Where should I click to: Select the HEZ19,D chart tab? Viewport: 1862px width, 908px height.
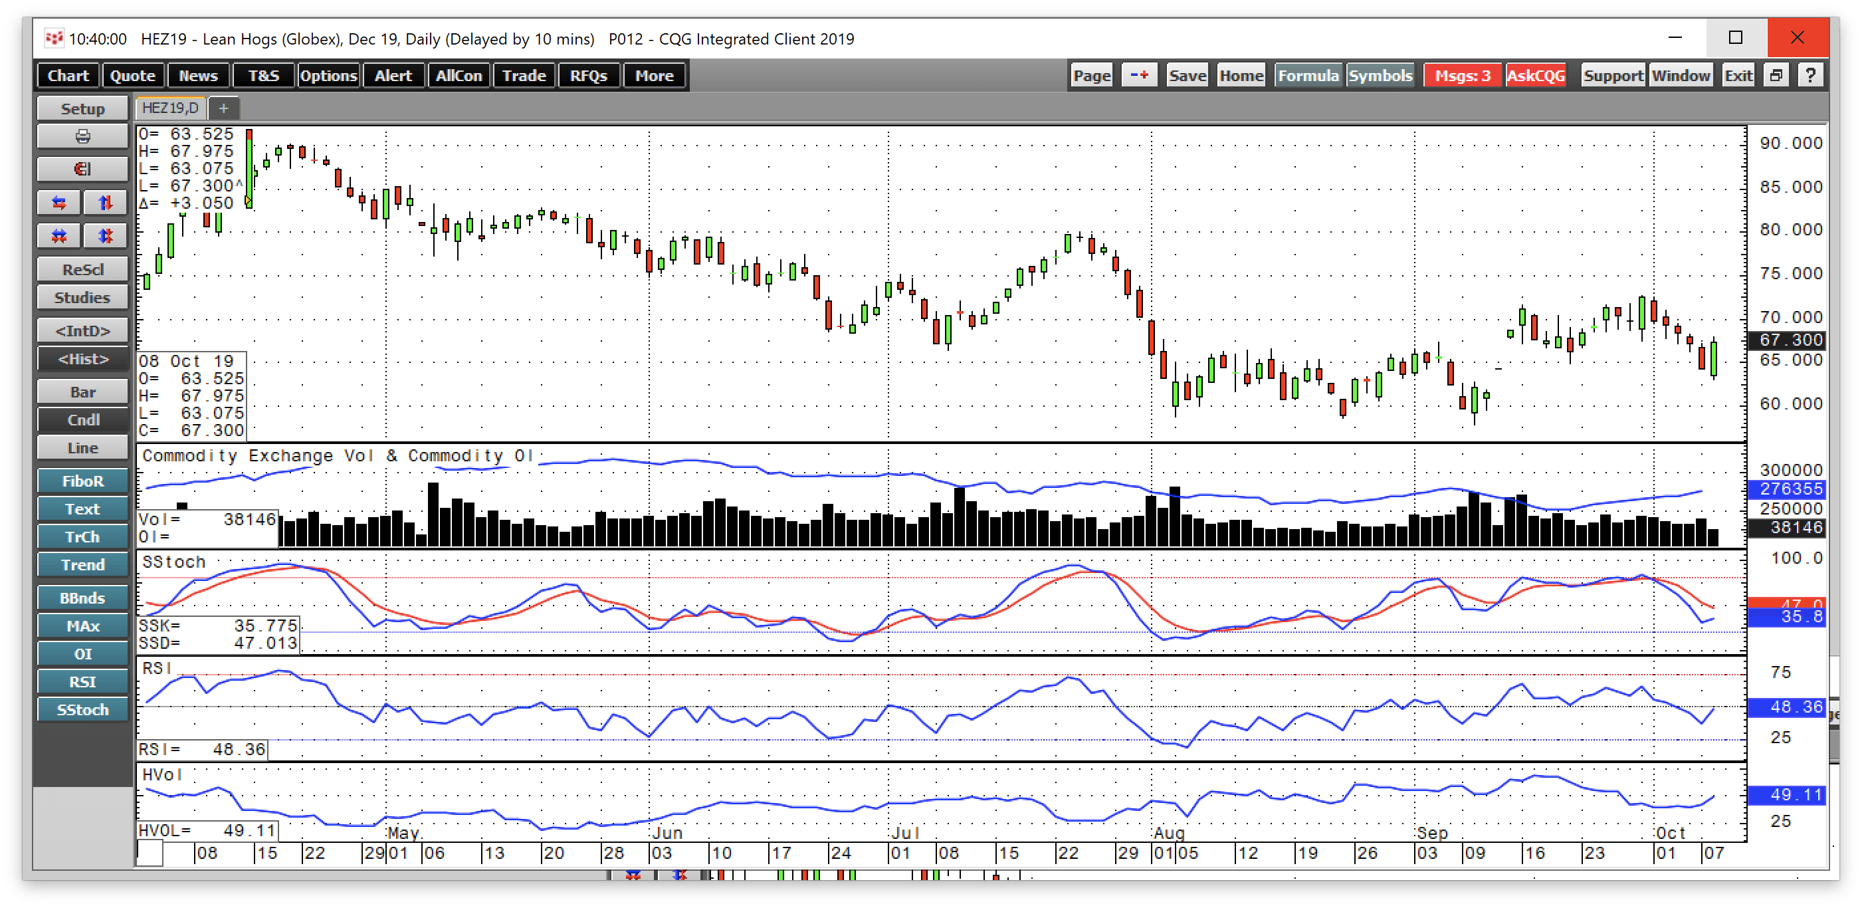(171, 108)
